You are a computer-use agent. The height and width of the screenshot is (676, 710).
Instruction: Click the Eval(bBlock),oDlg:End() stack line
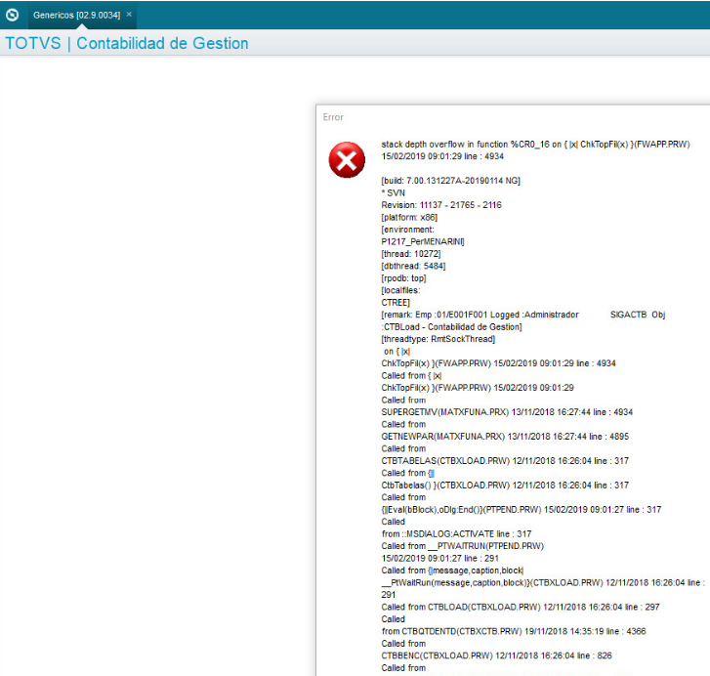(x=522, y=510)
